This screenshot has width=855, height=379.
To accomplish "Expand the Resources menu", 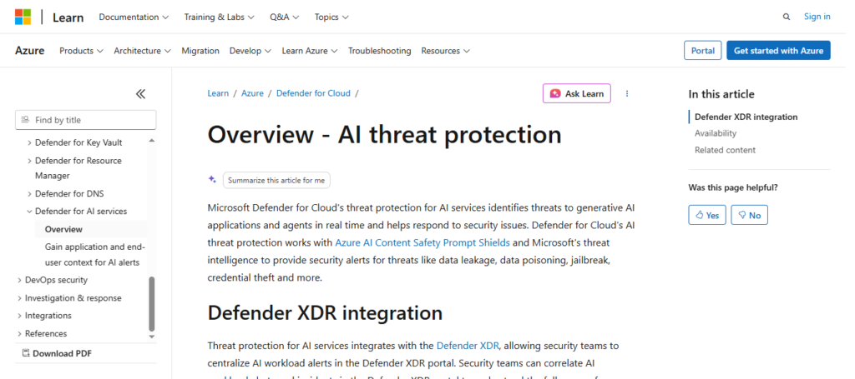I will pyautogui.click(x=446, y=51).
